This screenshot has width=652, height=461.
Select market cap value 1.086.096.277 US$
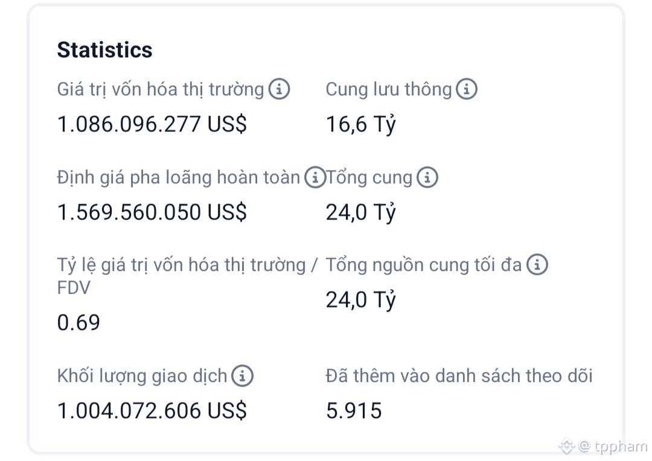tap(152, 125)
